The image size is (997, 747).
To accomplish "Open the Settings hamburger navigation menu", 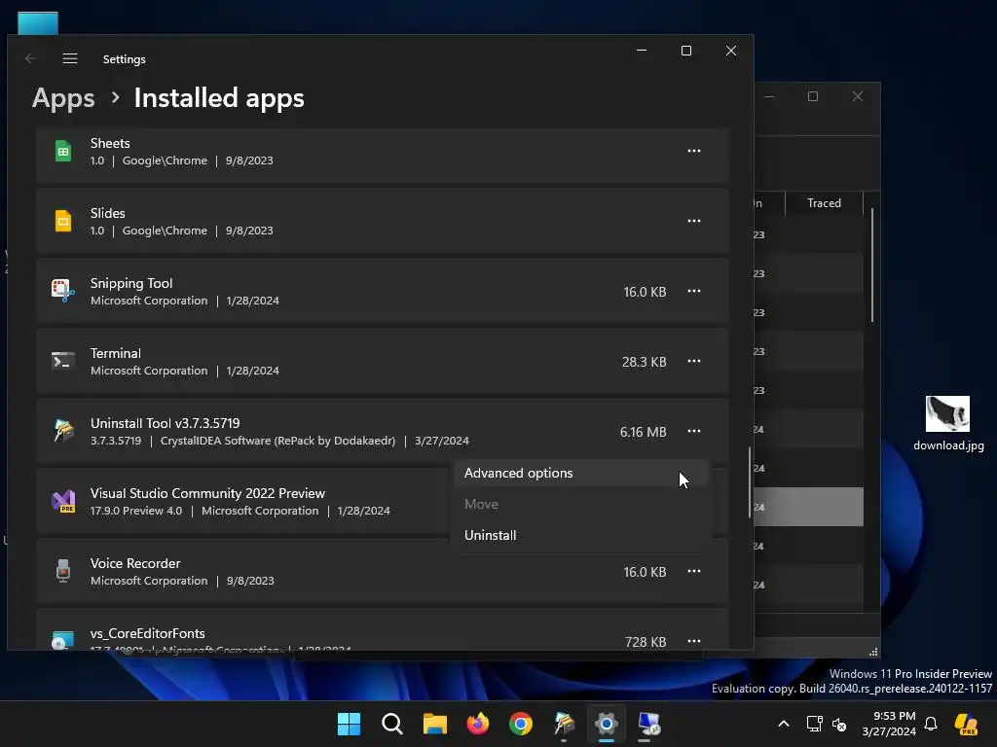I will (70, 58).
